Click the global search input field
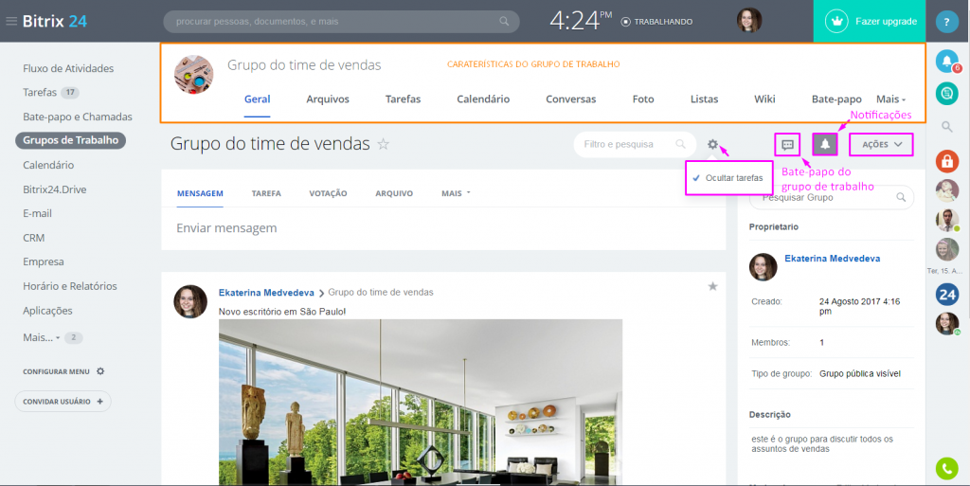 coord(341,22)
